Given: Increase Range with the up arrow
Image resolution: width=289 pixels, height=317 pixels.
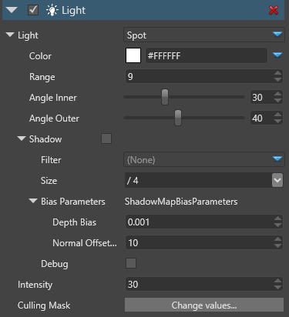Looking at the screenshot, I should [277, 73].
